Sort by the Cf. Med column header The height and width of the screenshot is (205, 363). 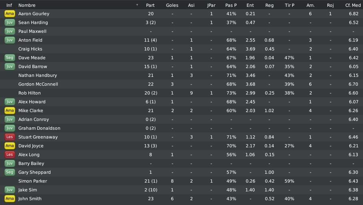coord(353,5)
